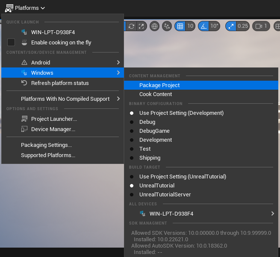Toggle world coordinate system globe icon
This screenshot has width=280, height=257.
(x=154, y=26)
